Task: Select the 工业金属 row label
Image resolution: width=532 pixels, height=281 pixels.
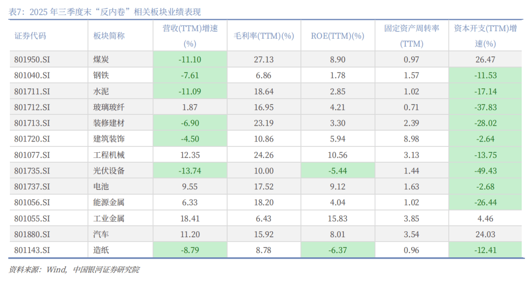Action: 109,218
